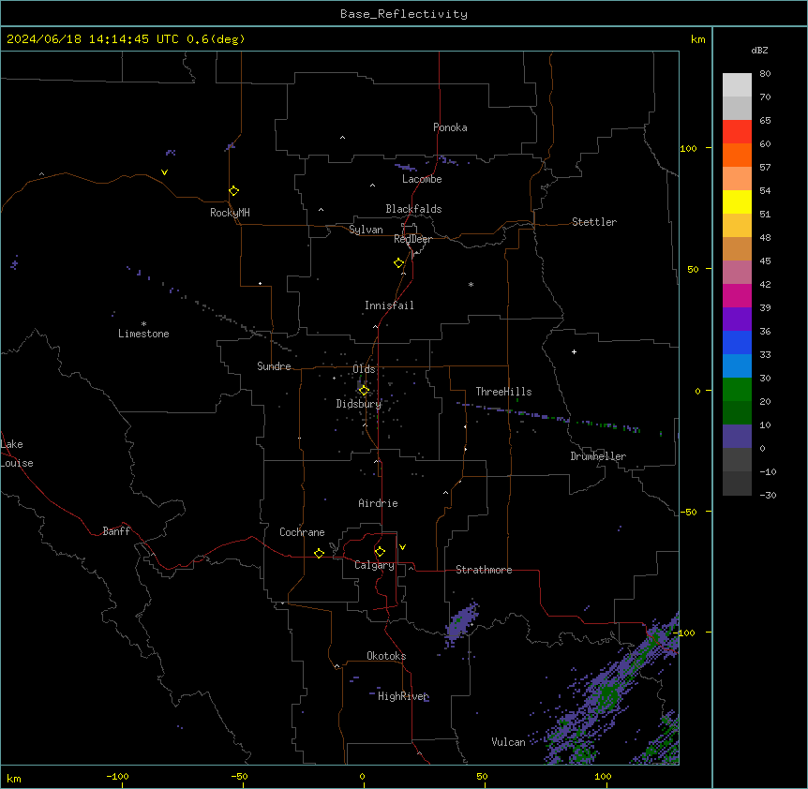Screen dimensions: 808x789
Task: Select the yellow diamond marker above Calgary label
Action: (x=380, y=552)
